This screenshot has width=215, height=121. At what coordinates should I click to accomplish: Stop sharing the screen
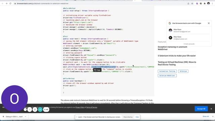click(x=128, y=117)
